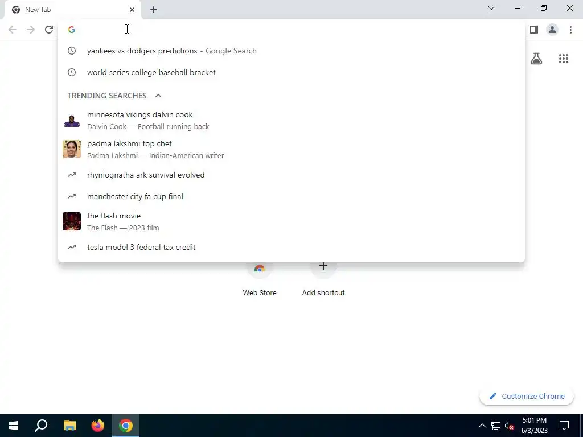This screenshot has height=437, width=583.
Task: Open the side panel icon
Action: point(534,30)
